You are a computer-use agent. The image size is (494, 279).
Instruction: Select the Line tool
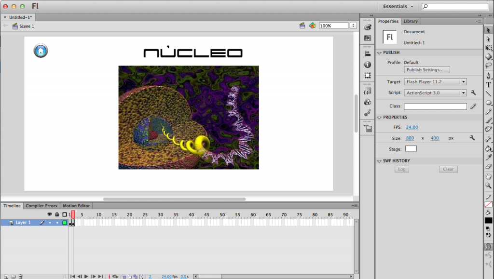(488, 94)
